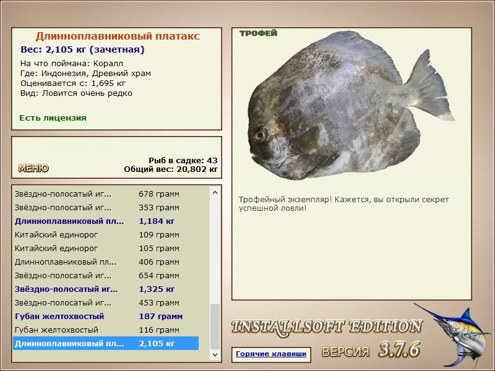The width and height of the screenshot is (495, 371).
Task: Select the Длинноплавниковый row weighing 406 грамм
Action: tap(106, 262)
